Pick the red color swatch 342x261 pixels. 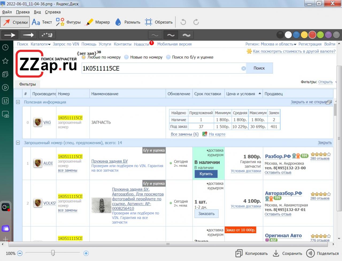312,35
